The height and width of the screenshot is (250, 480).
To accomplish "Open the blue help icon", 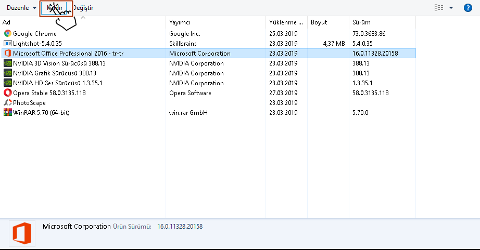I will point(468,8).
